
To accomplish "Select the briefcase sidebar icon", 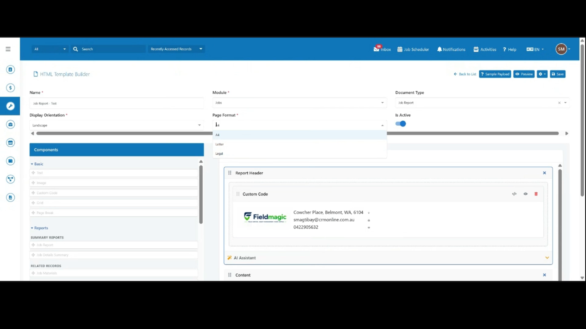I will [x=10, y=124].
